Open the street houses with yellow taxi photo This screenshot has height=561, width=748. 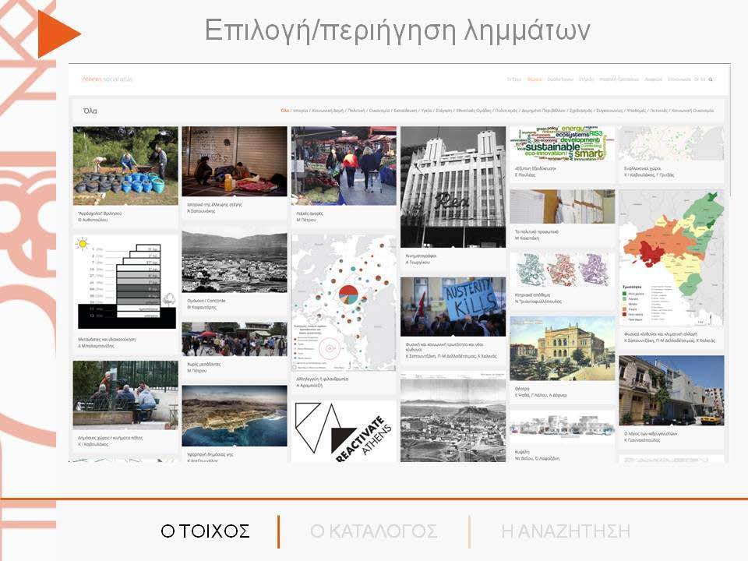pyautogui.click(x=672, y=390)
